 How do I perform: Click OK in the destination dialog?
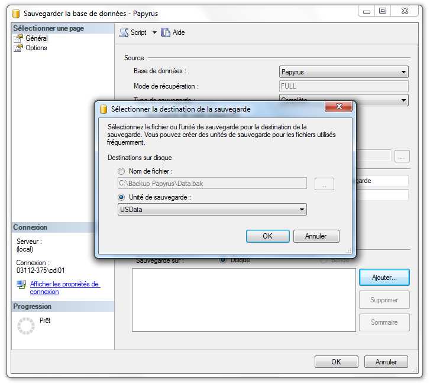coord(267,236)
